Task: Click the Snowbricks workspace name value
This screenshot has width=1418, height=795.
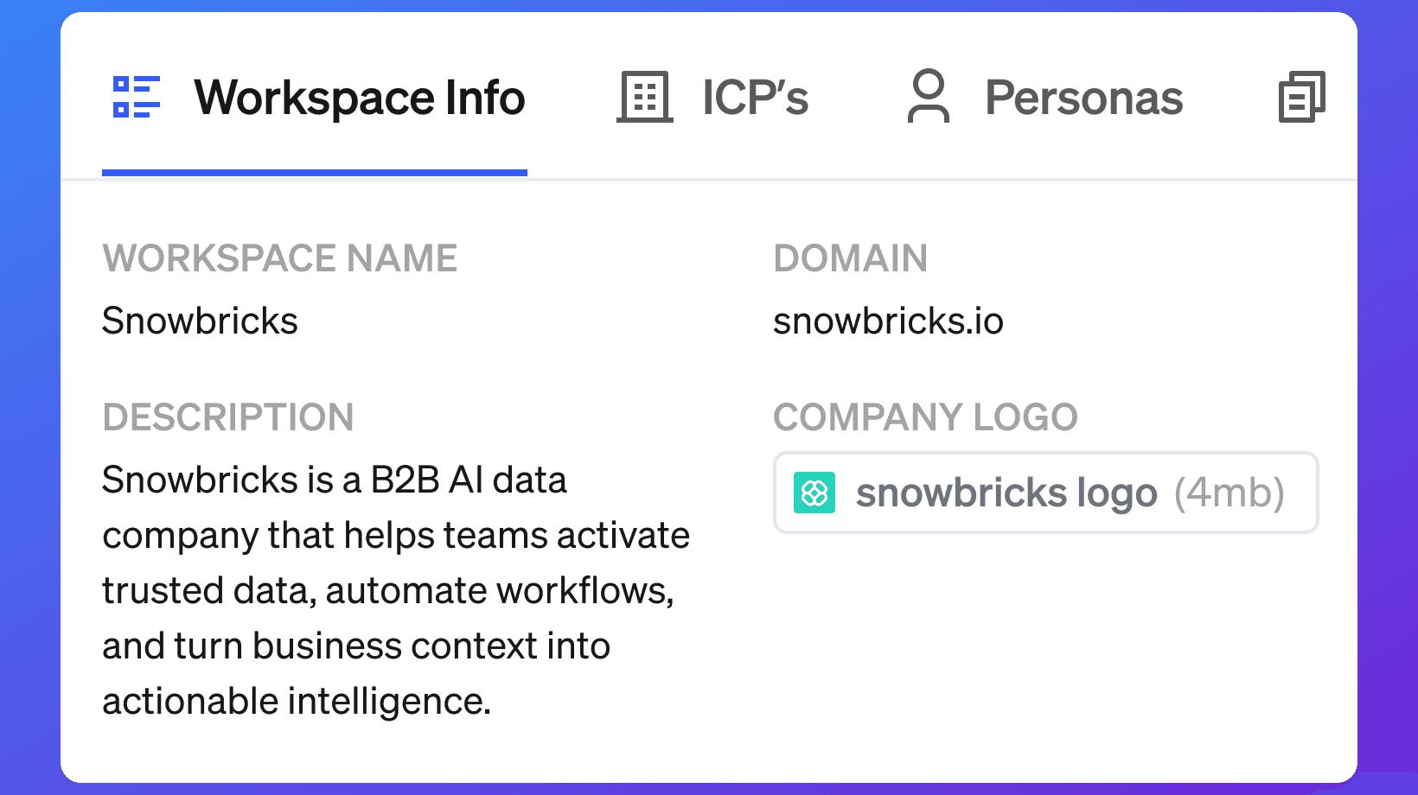Action: pos(200,321)
